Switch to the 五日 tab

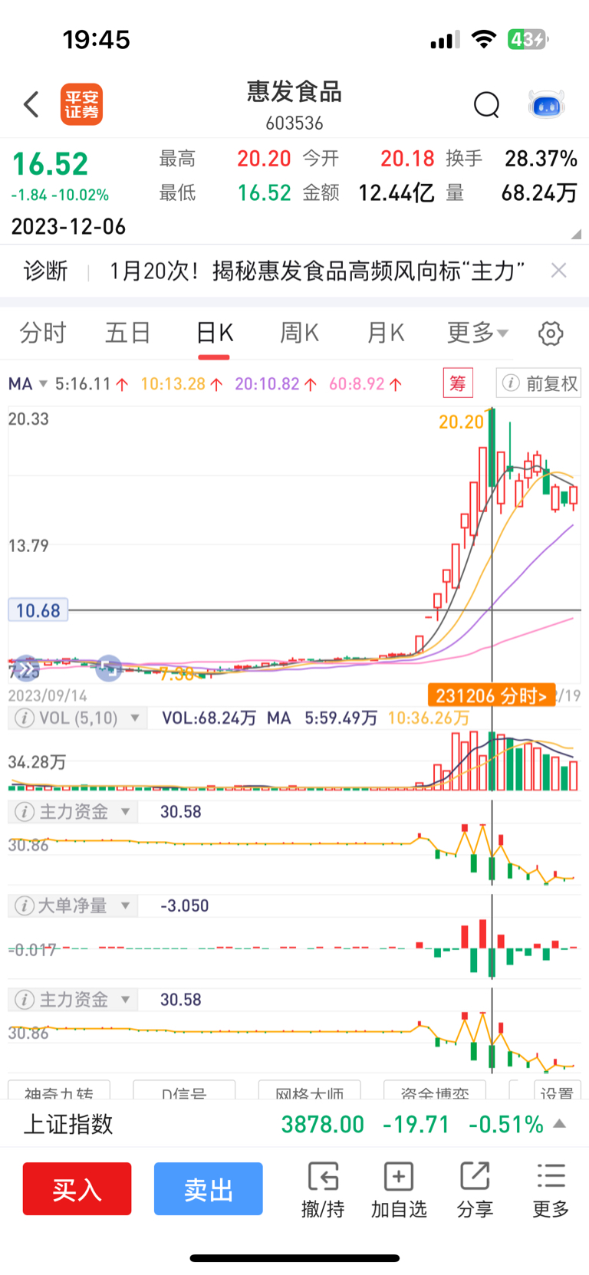pos(128,333)
